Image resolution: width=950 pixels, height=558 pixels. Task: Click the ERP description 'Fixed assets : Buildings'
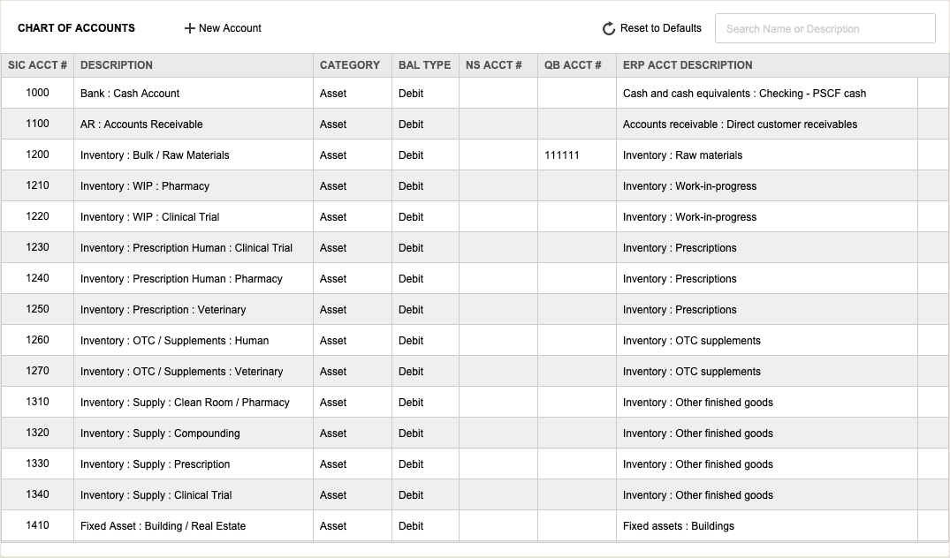[679, 526]
